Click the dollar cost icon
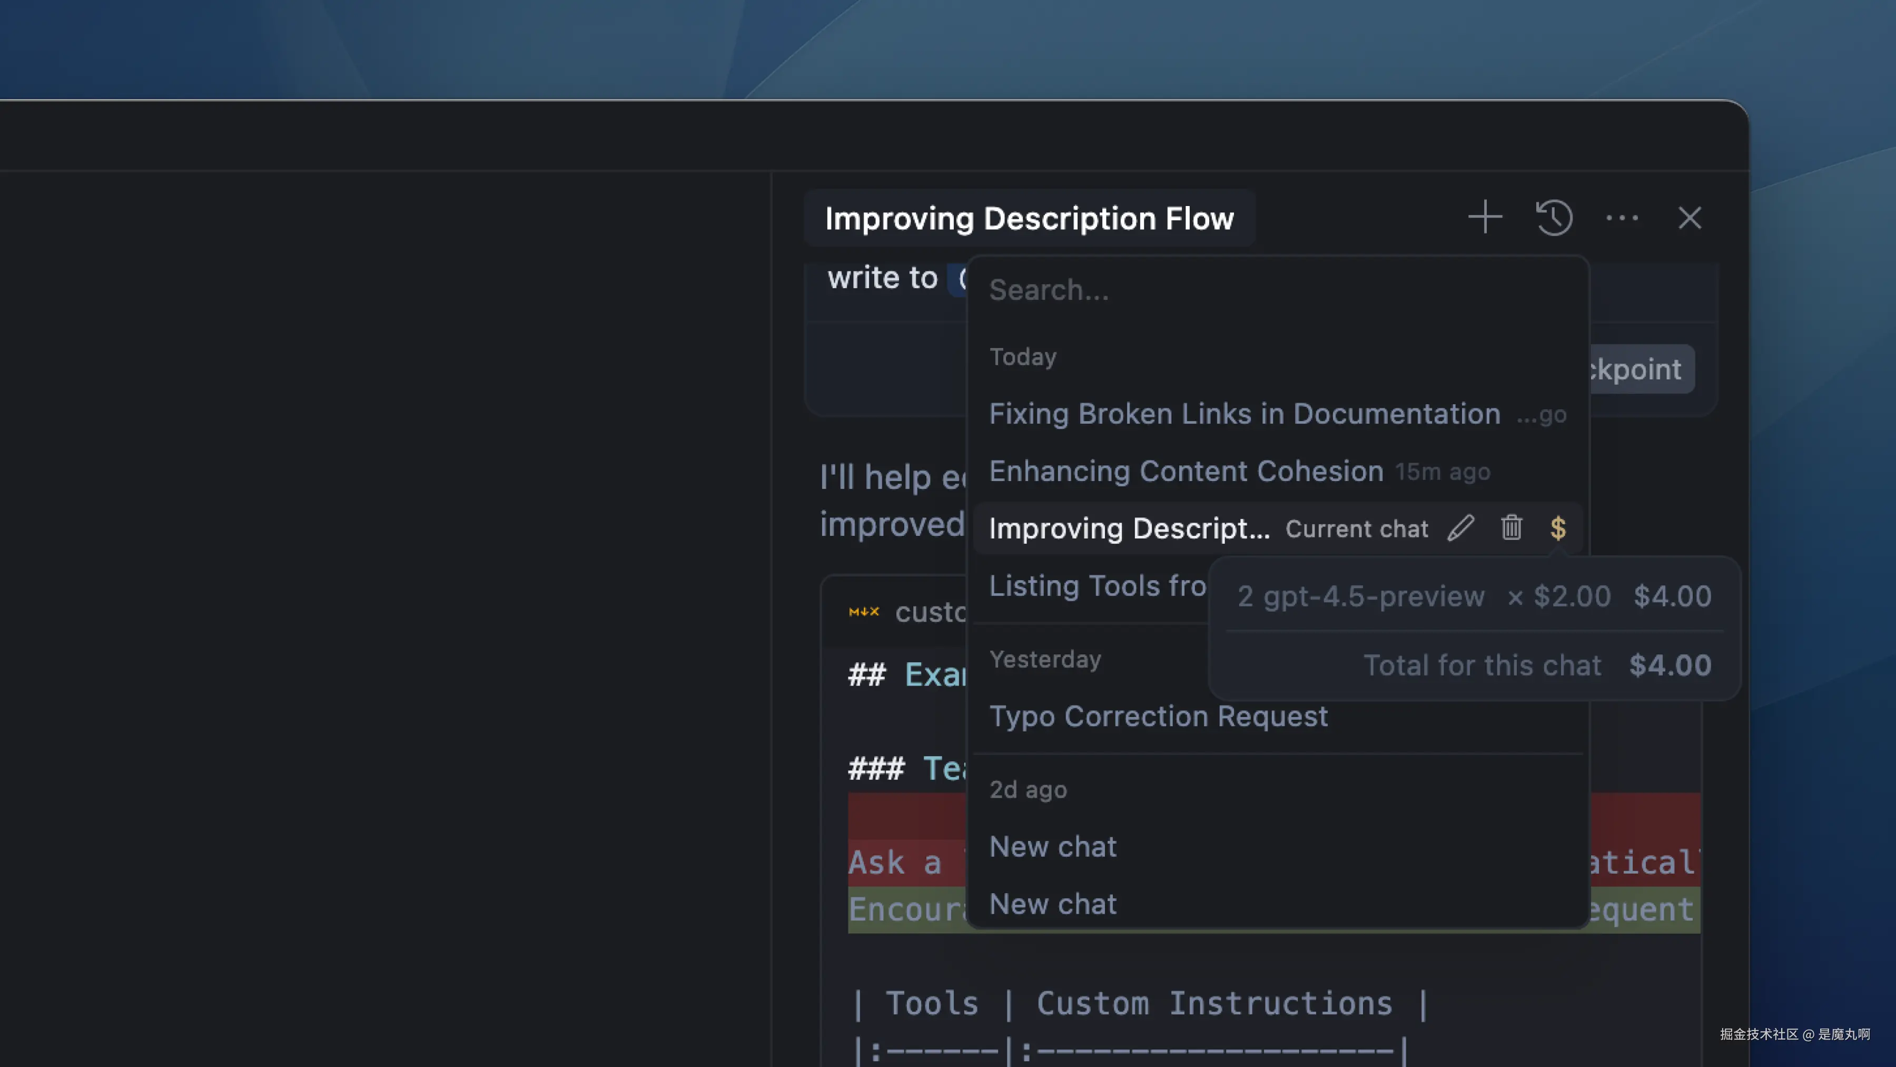The height and width of the screenshot is (1067, 1896). coord(1558,528)
